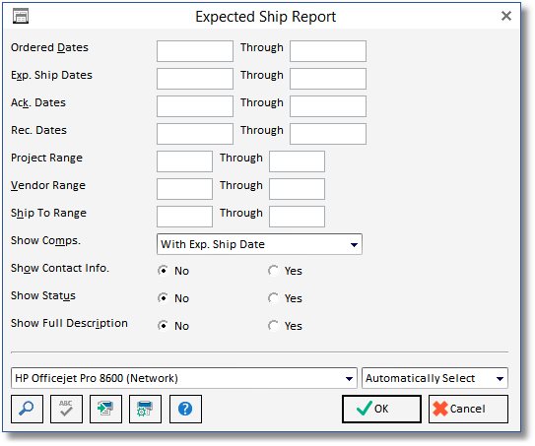
Task: Close the Expected Ship Report dialog
Action: pos(506,16)
